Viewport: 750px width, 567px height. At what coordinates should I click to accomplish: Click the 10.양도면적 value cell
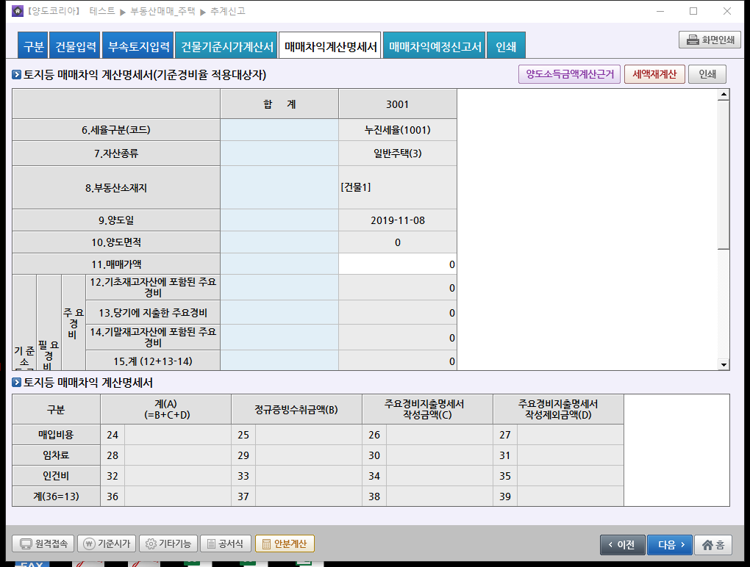[x=398, y=242]
